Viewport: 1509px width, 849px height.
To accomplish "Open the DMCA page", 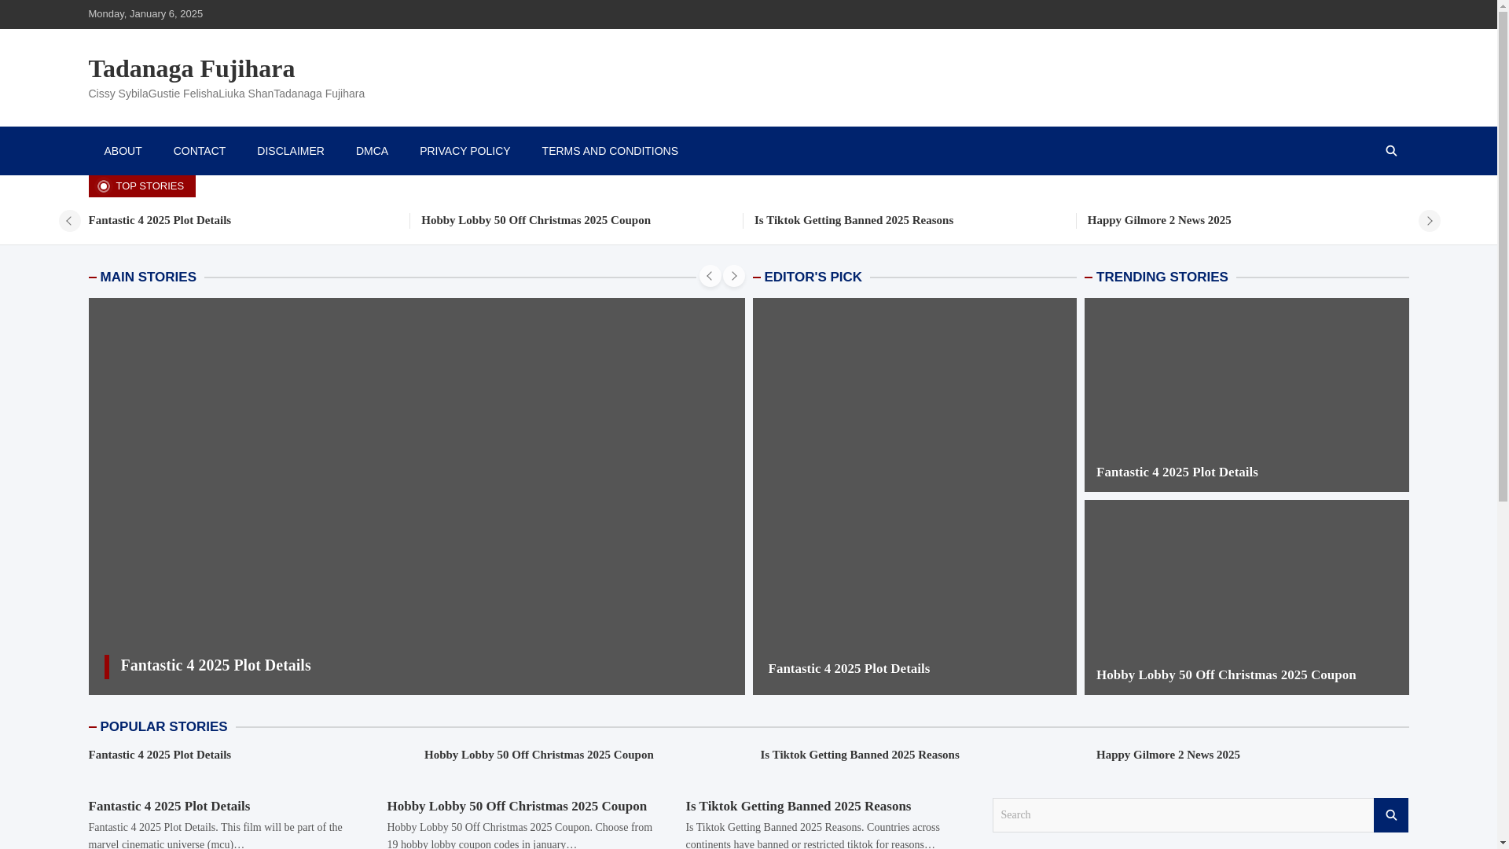I will 372,151.
